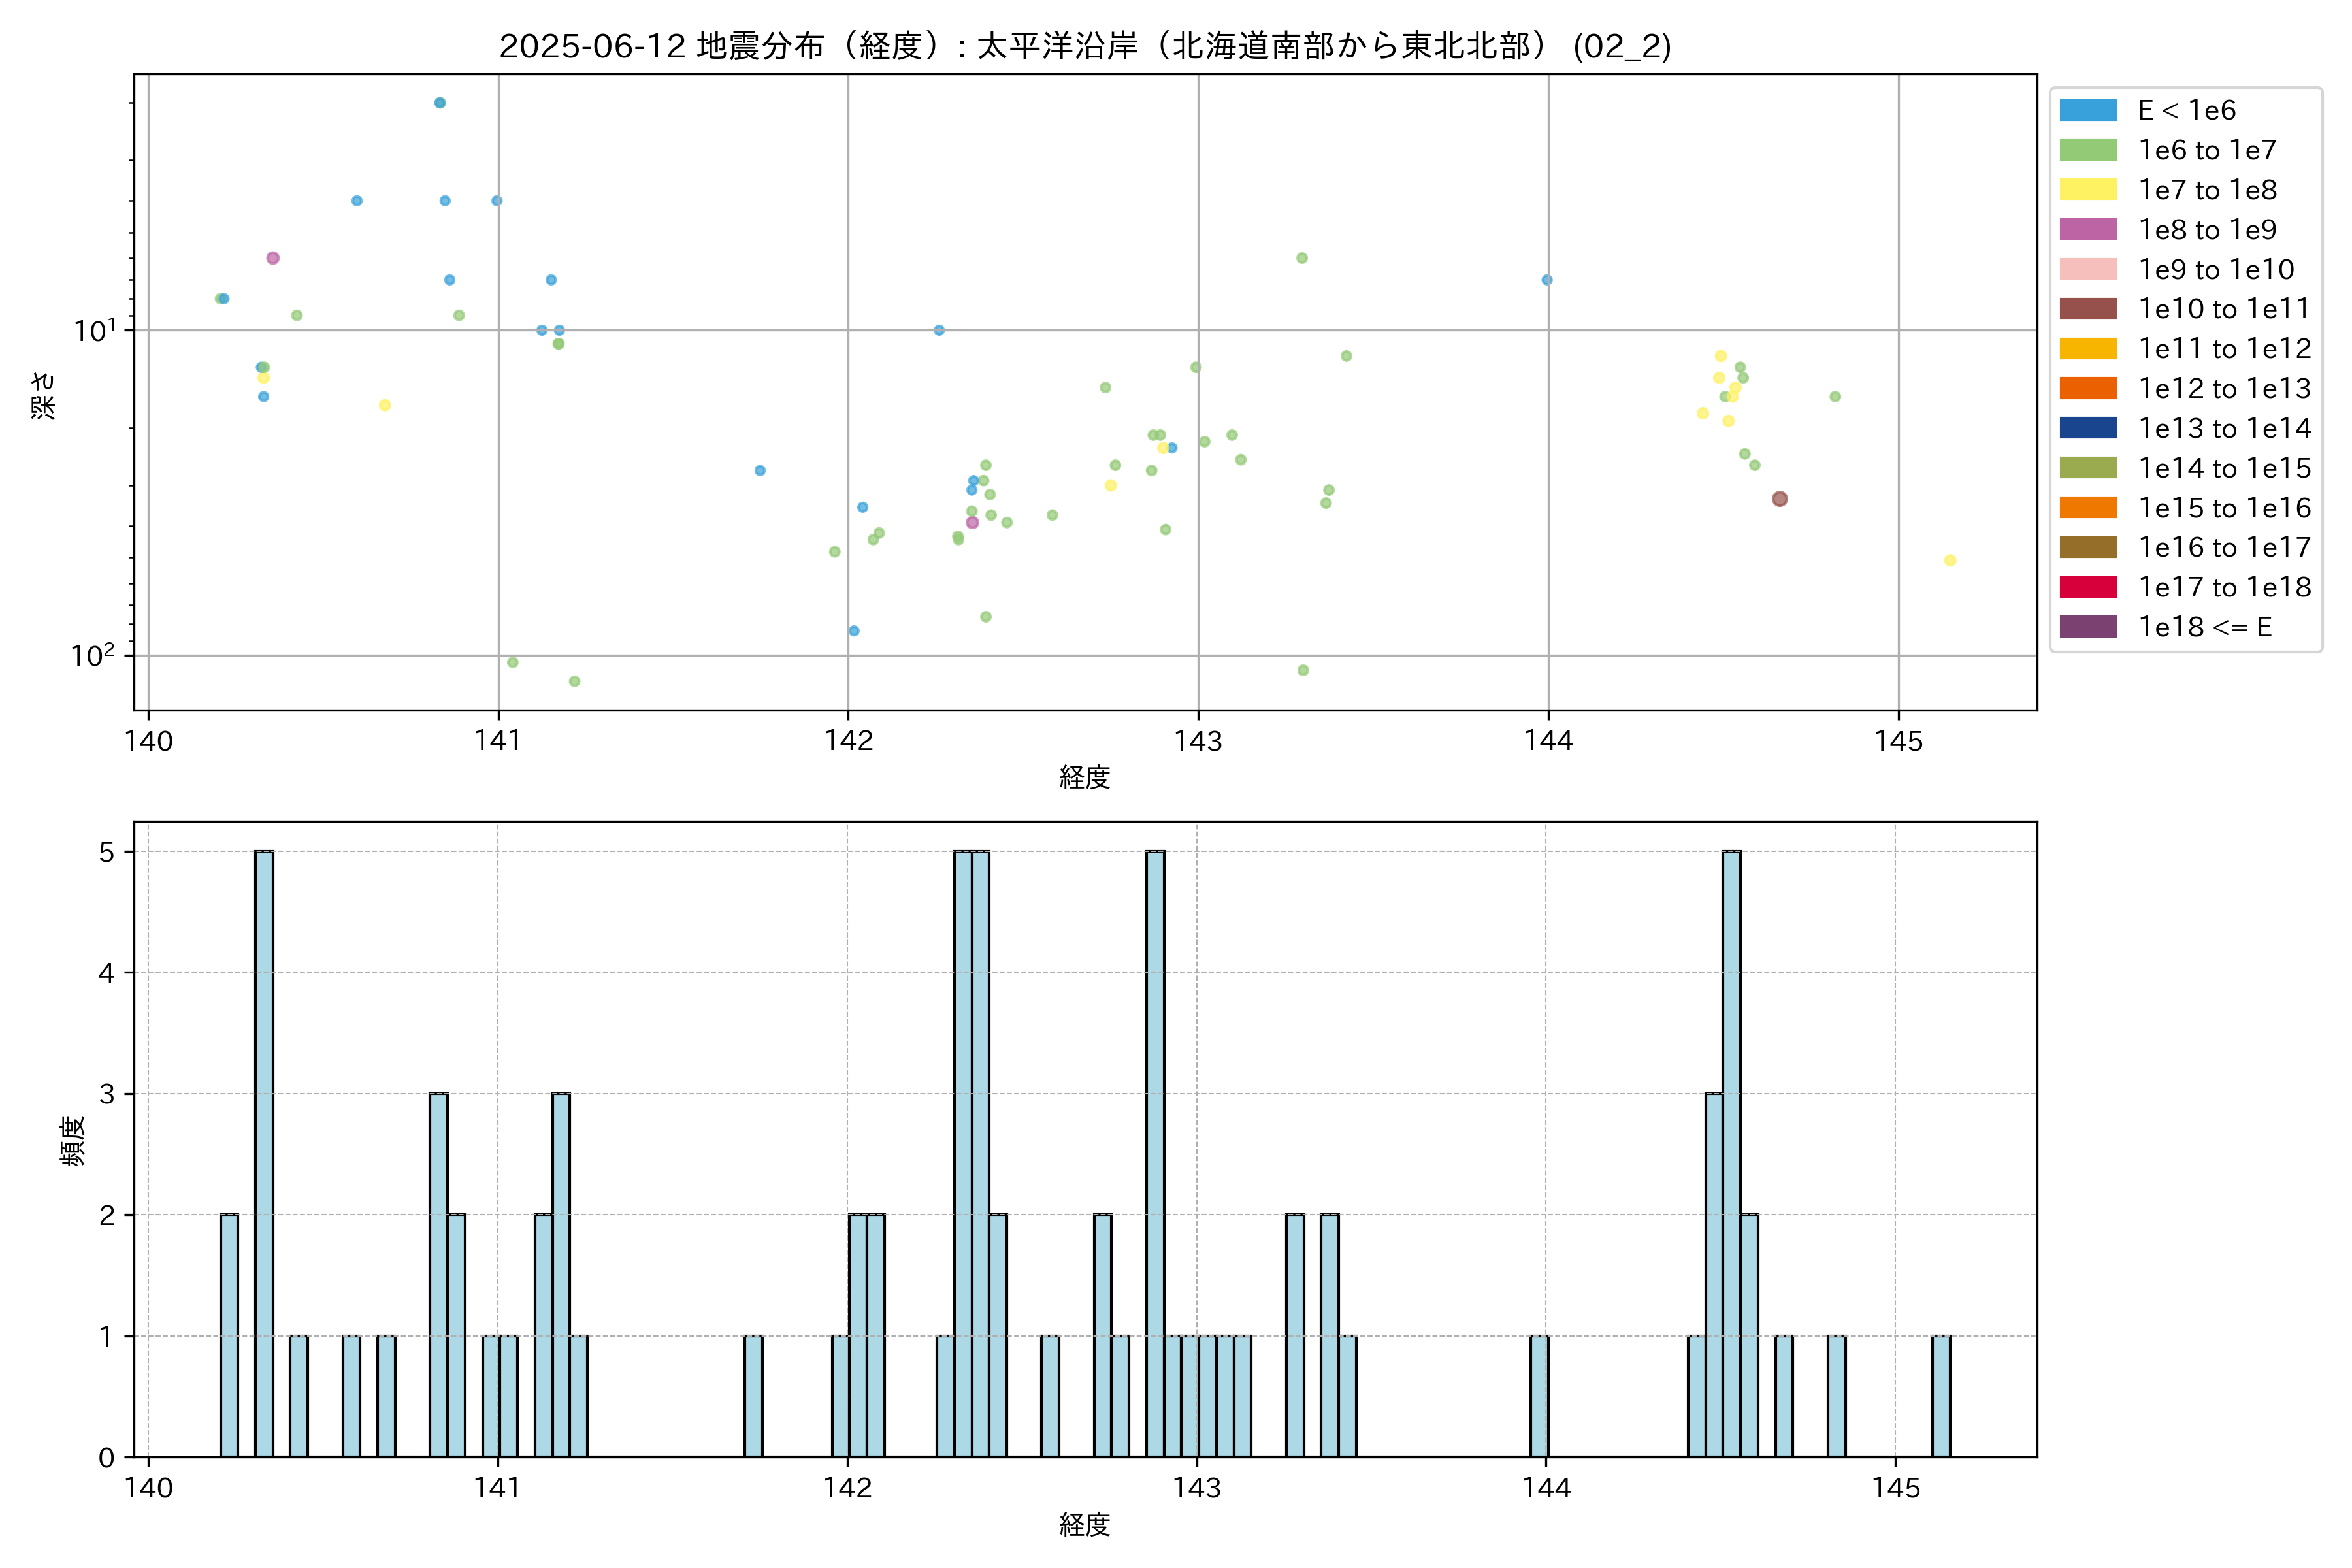Click the brown 1e10 to 1e11 swatch
Image resolution: width=2352 pixels, height=1568 pixels.
coord(2088,309)
